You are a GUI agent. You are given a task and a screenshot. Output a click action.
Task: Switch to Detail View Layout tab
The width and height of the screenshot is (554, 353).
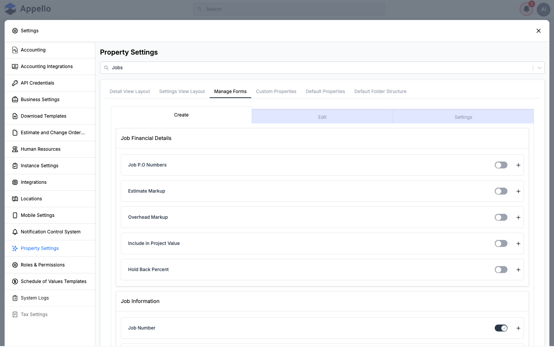130,92
